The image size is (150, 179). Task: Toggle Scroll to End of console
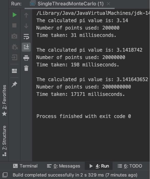point(26,47)
